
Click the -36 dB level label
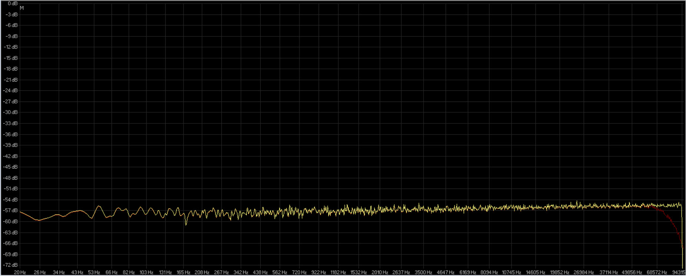[10, 134]
